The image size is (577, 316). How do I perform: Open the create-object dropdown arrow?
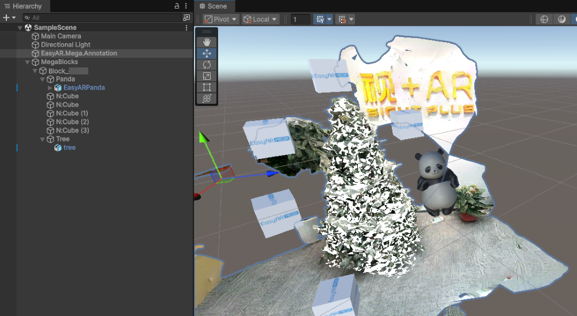[14, 17]
